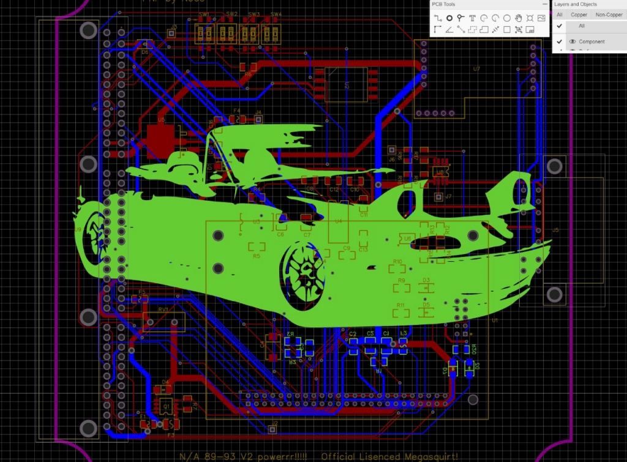Image resolution: width=627 pixels, height=462 pixels.
Task: Click the Layers and Objects panel title
Action: (576, 4)
